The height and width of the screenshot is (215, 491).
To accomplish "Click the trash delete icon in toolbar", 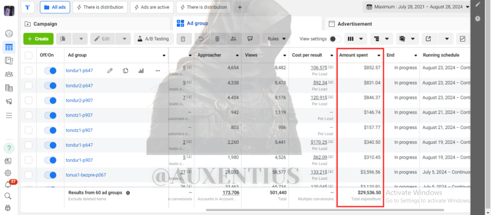I will pyautogui.click(x=217, y=39).
